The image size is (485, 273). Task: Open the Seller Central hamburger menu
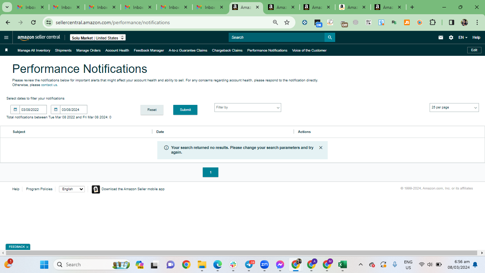pyautogui.click(x=6, y=37)
